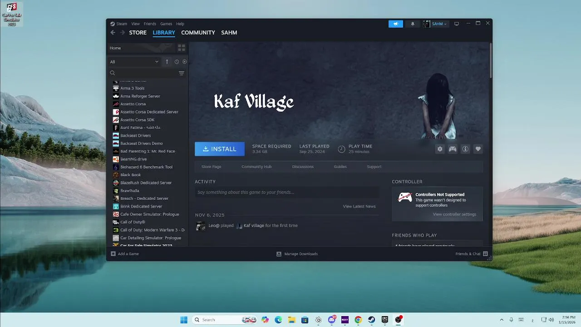Open the Discussions link

pyautogui.click(x=303, y=167)
